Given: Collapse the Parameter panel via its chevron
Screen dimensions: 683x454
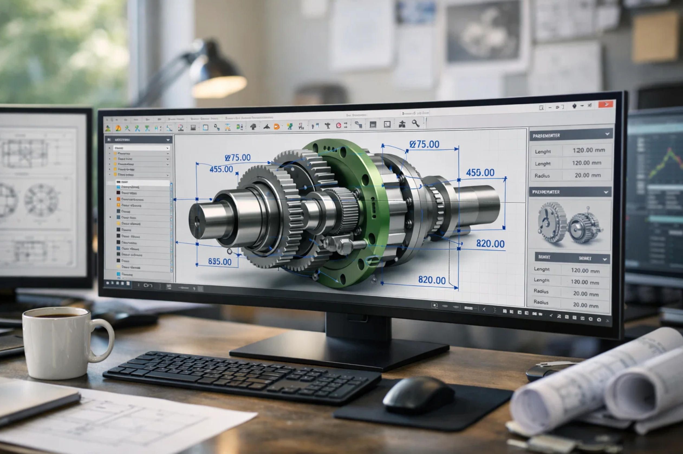Looking at the screenshot, I should (607, 134).
